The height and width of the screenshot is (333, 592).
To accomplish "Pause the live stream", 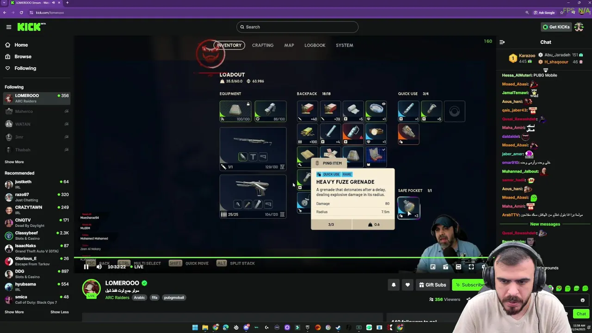I will [86, 266].
